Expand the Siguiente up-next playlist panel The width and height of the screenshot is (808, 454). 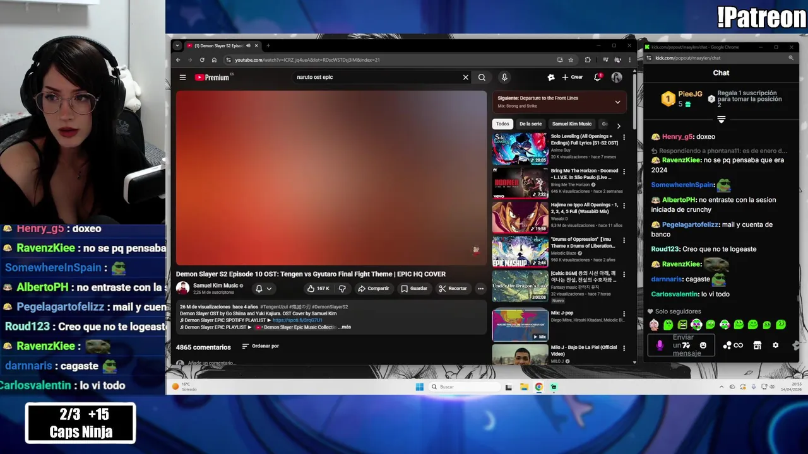(617, 102)
